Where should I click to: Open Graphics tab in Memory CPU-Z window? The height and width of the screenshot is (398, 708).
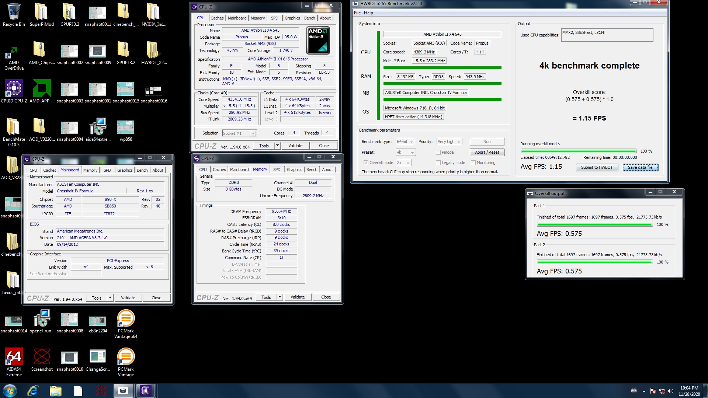click(x=294, y=170)
